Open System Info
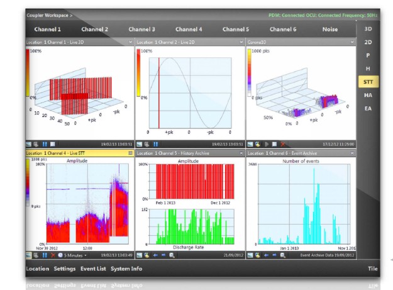Viewport: 393px width, 290px height. [x=126, y=269]
